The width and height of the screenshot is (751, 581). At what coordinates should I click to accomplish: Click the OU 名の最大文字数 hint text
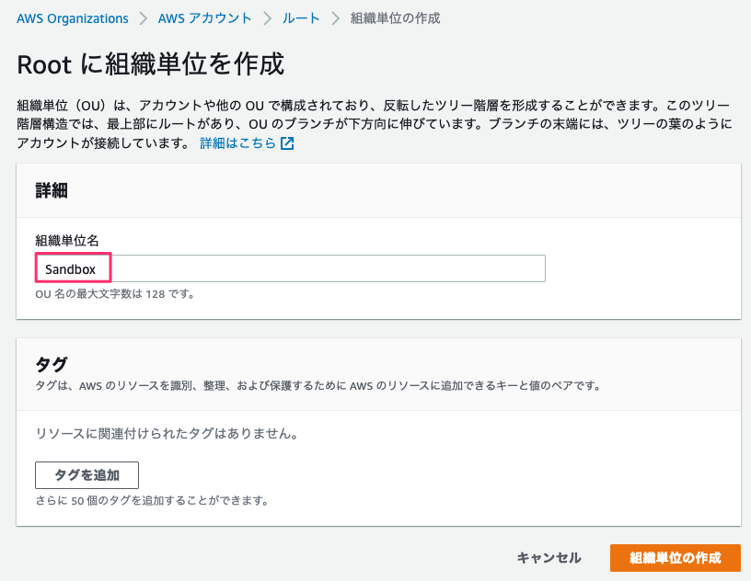115,294
